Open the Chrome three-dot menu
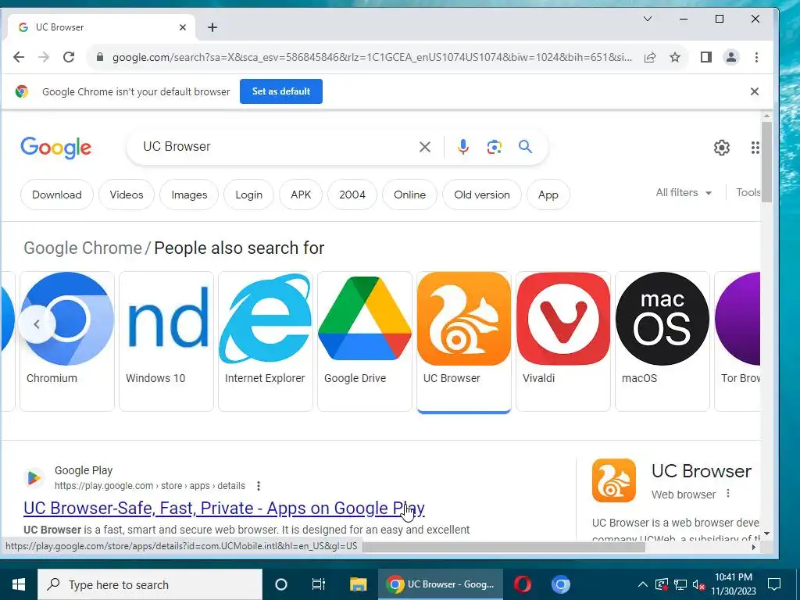The image size is (800, 600). [x=756, y=57]
